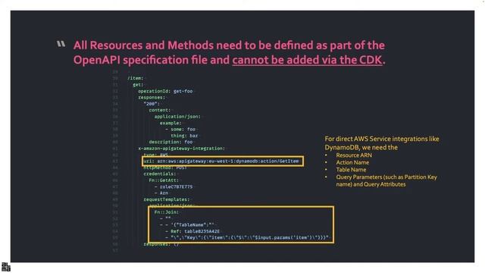This screenshot has width=485, height=273.
Task: Click the "Fn::GetAtt:" line
Action: tap(164, 180)
